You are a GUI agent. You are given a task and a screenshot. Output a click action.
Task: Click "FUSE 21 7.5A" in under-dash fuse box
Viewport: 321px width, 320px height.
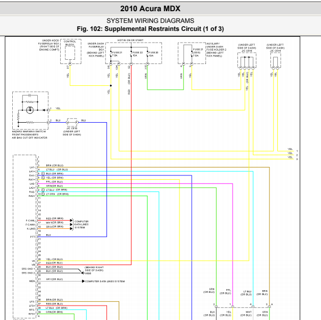click(117, 54)
